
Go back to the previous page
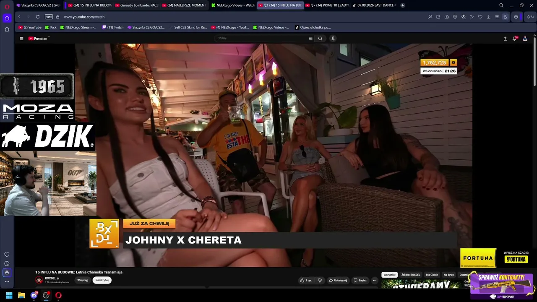click(19, 17)
